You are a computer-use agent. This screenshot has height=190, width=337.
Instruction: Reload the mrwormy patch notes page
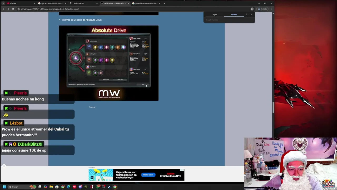(x=13, y=9)
